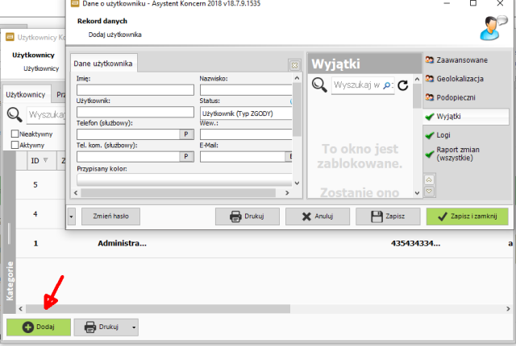The image size is (516, 346).
Task: Maximize the Dane o użytkowniku dialog
Action: pyautogui.click(x=473, y=3)
